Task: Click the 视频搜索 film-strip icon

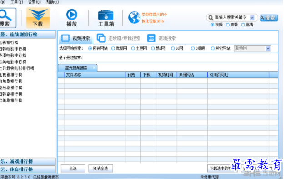Action: (65, 38)
